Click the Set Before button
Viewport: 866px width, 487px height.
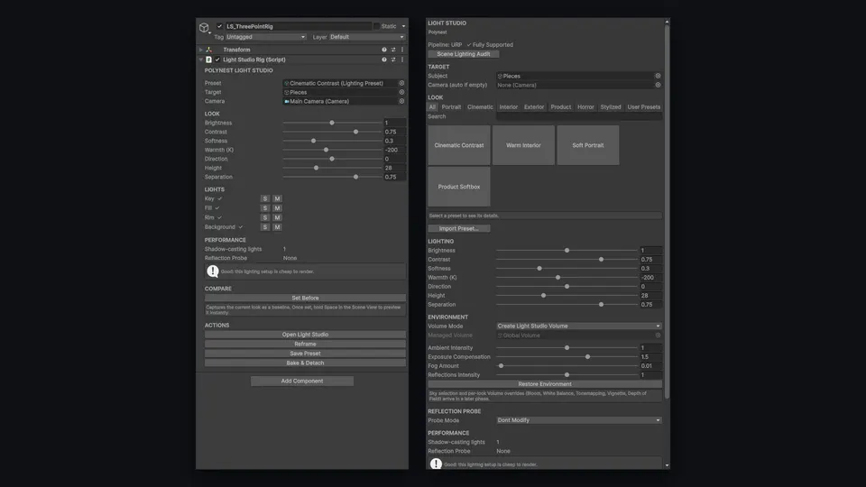(x=305, y=298)
